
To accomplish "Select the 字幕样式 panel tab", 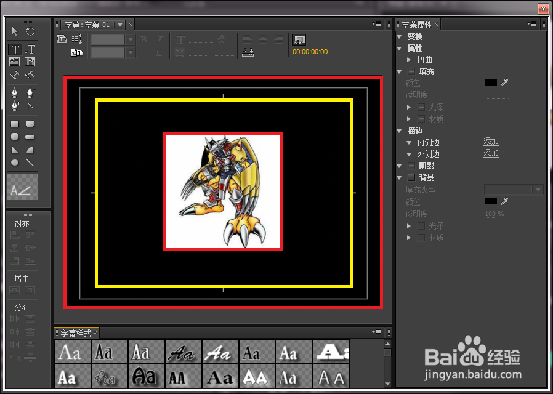I will pyautogui.click(x=76, y=333).
